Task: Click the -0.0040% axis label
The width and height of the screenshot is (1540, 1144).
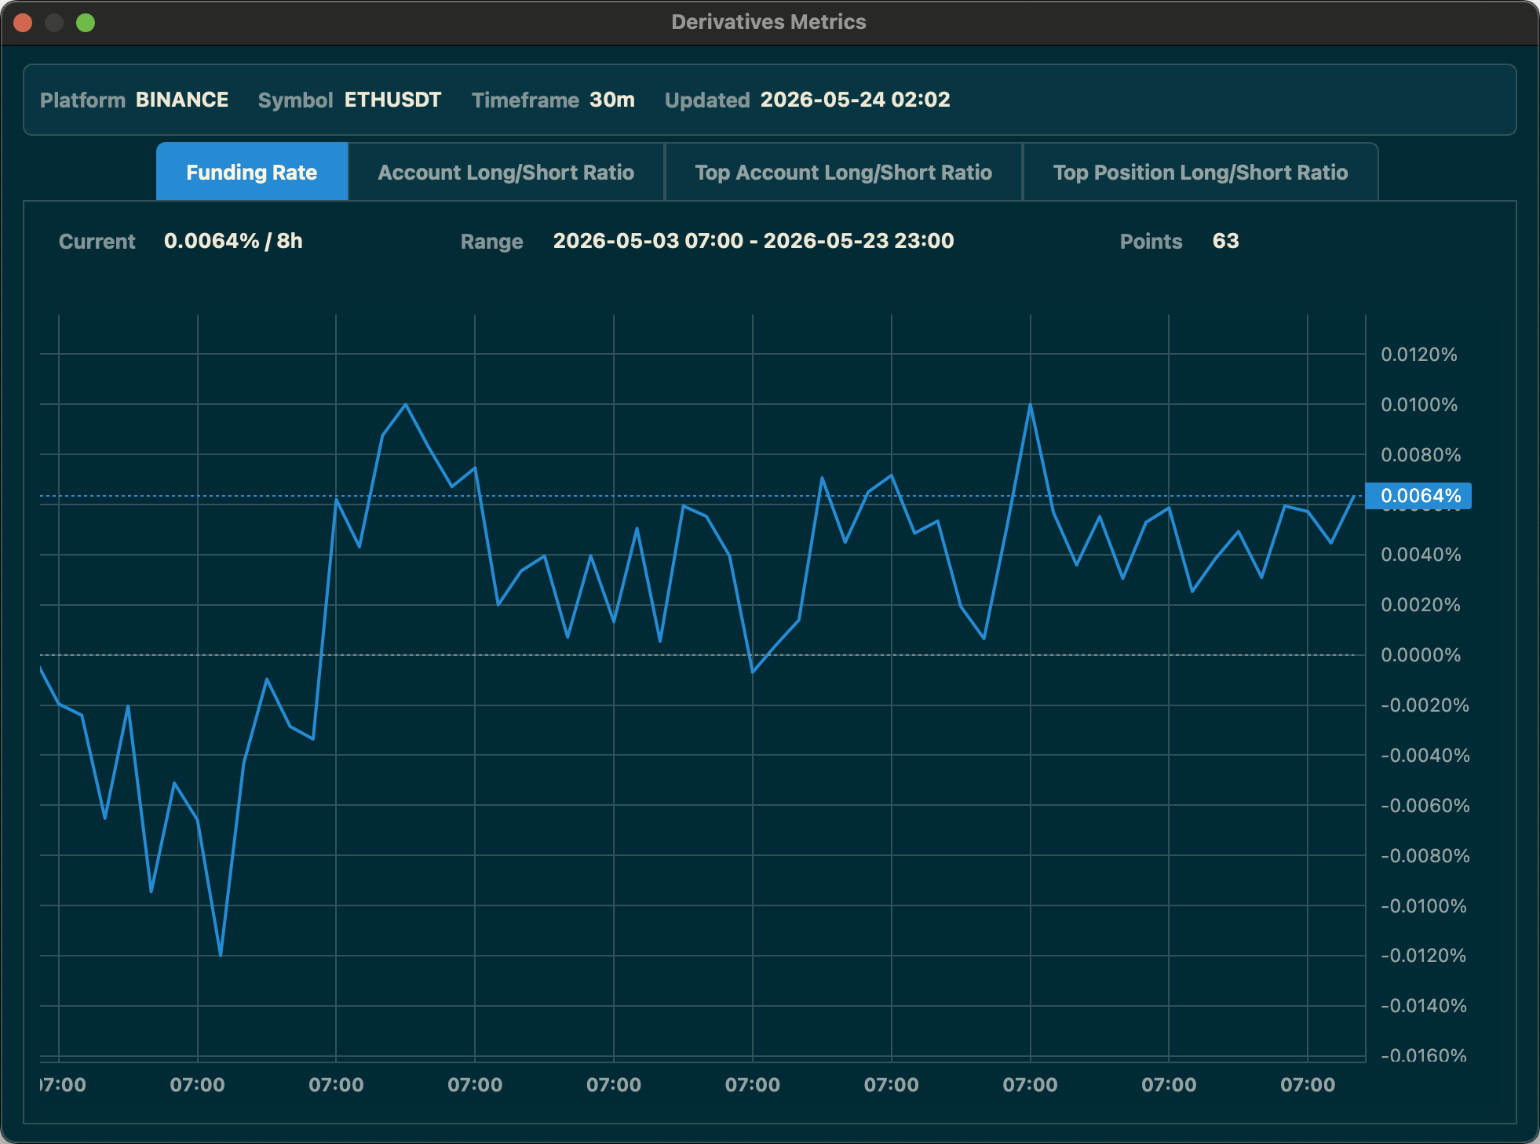Action: click(1425, 756)
